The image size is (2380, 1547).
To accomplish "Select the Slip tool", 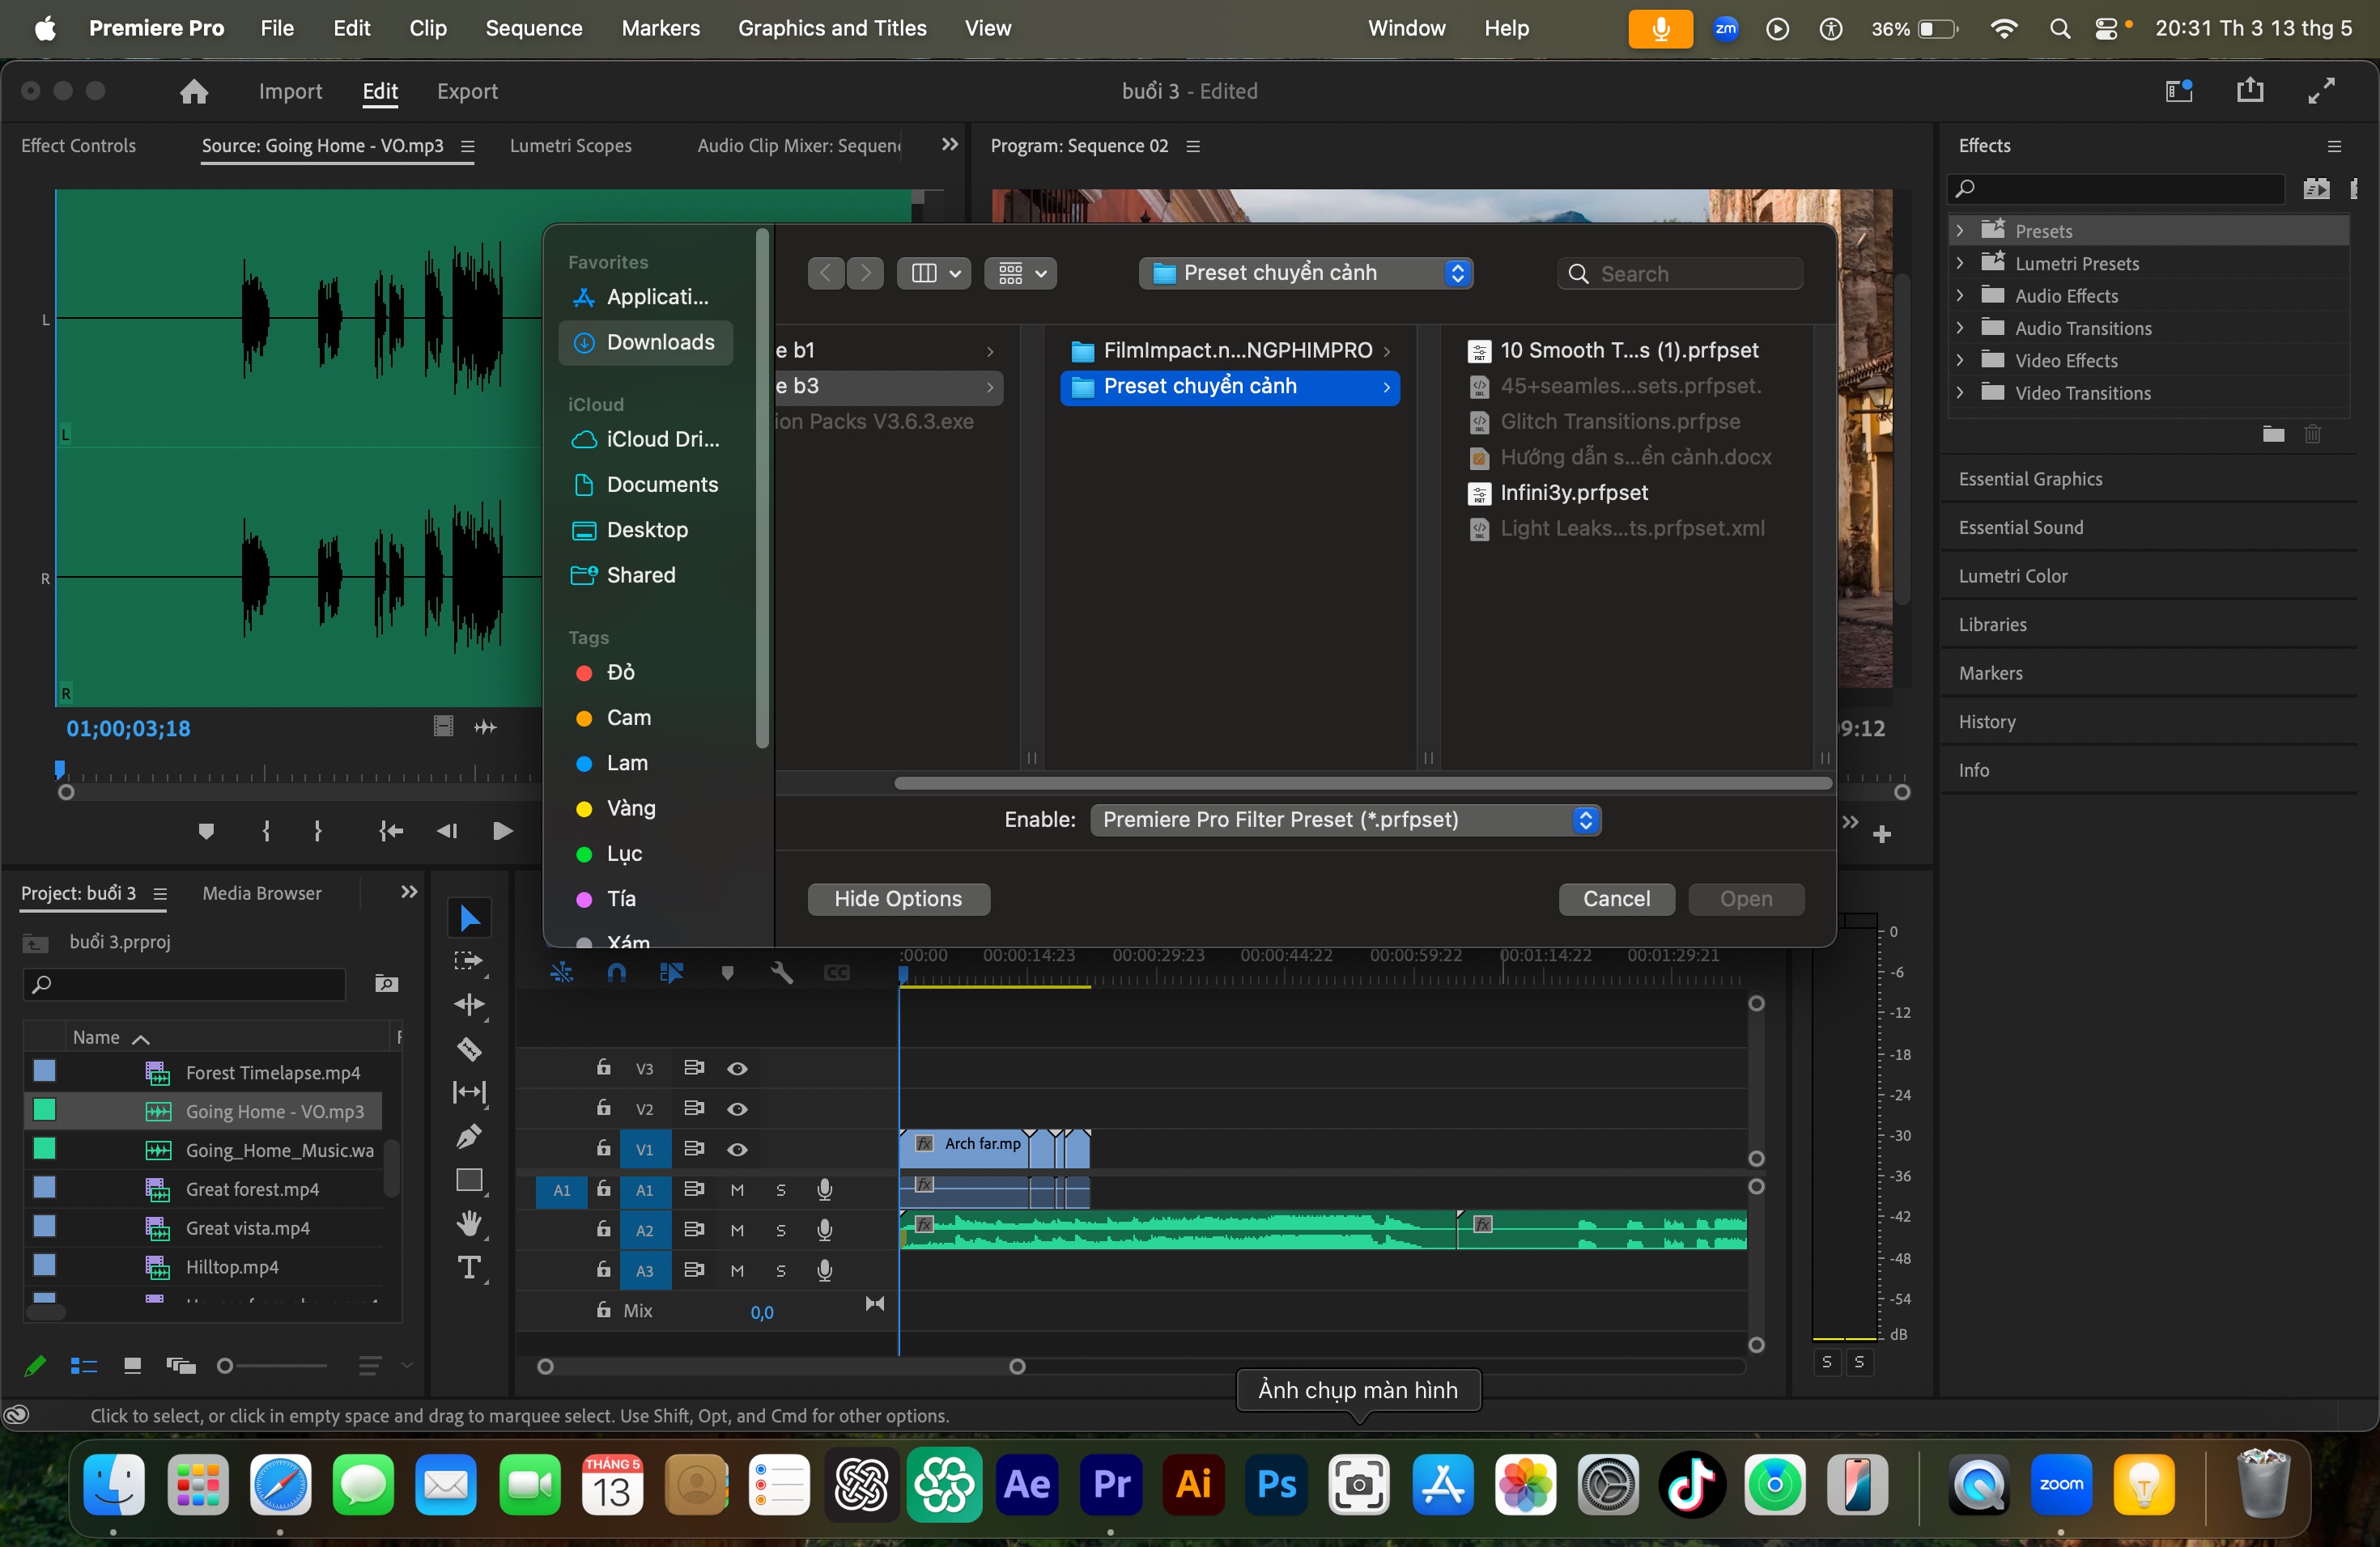I will [469, 1092].
